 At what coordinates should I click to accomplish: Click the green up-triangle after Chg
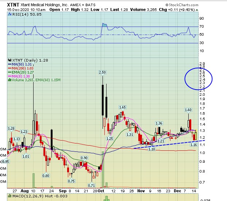click(197, 10)
